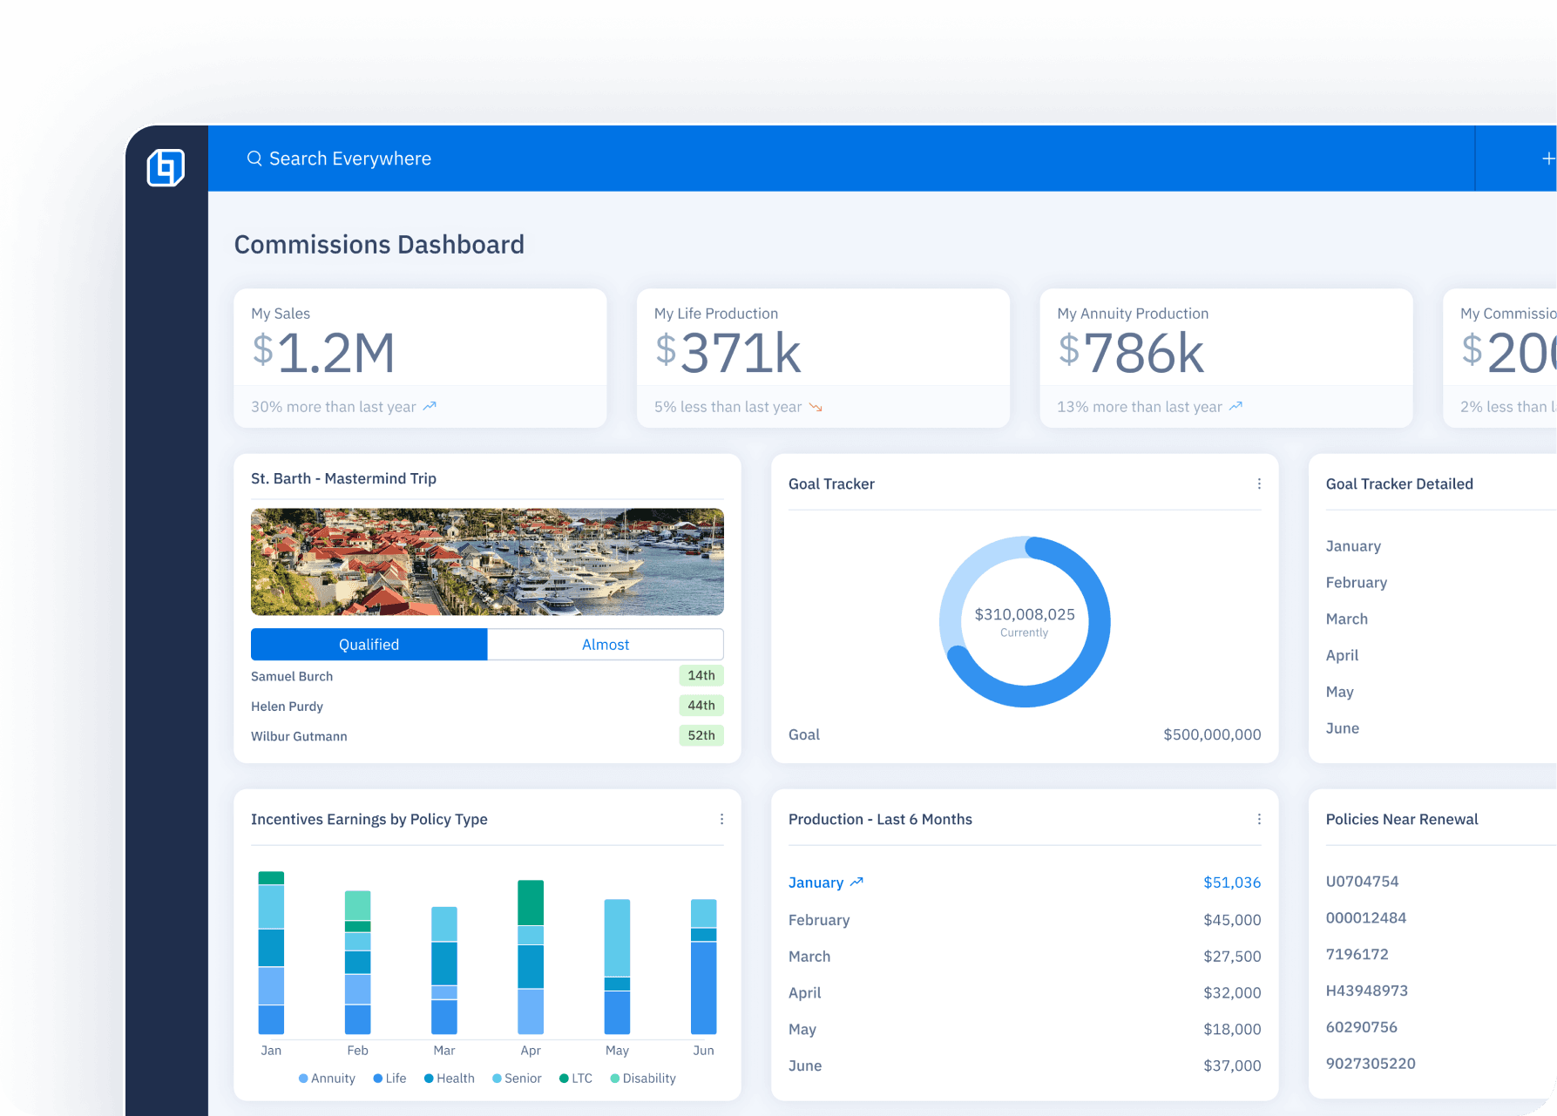
Task: Open Incentives Earnings card options menu
Action: [721, 819]
